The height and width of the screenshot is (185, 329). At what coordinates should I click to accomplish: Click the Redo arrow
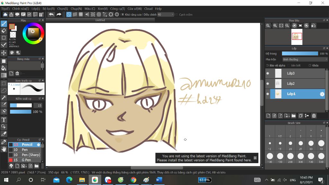(x=59, y=14)
